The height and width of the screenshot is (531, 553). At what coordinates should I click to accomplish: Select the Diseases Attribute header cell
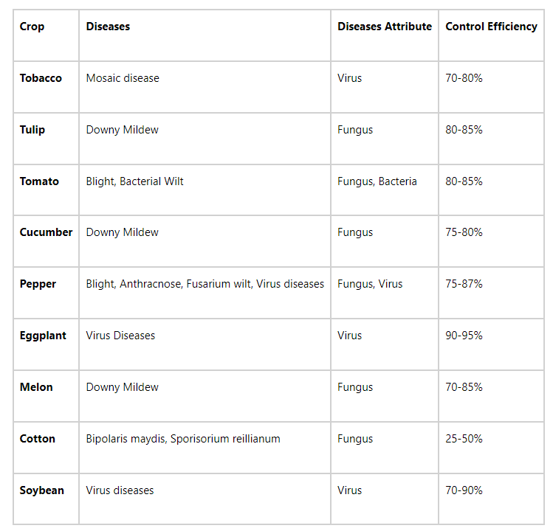384,27
